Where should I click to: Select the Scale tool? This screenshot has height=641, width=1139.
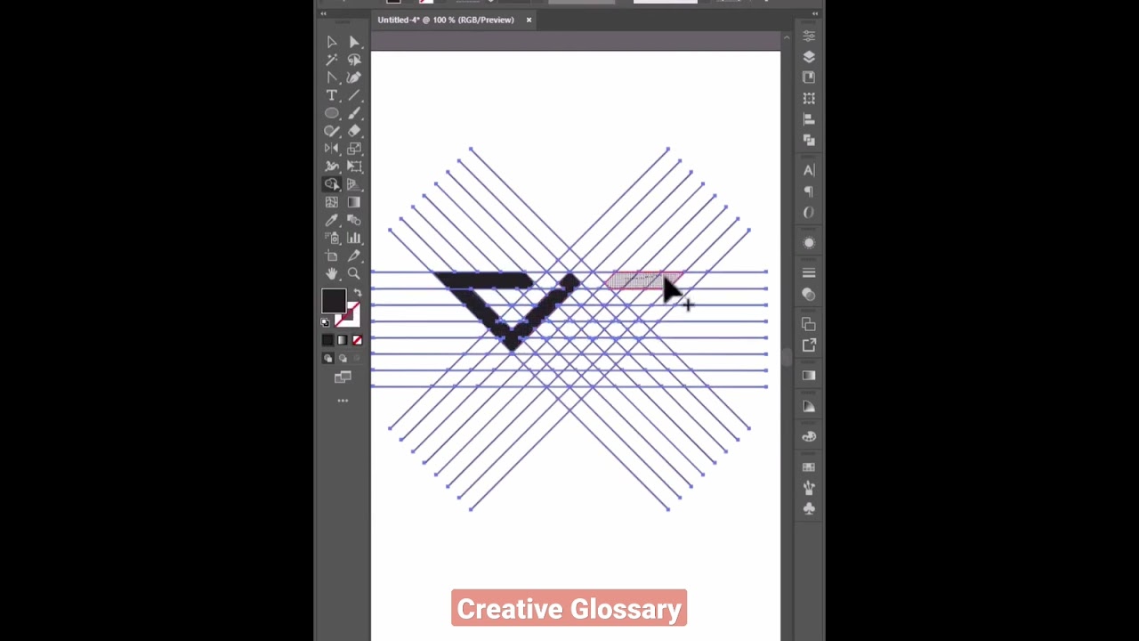(x=354, y=149)
